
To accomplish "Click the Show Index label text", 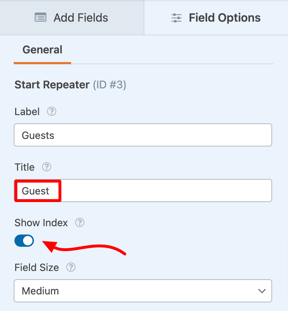I will pos(41,223).
